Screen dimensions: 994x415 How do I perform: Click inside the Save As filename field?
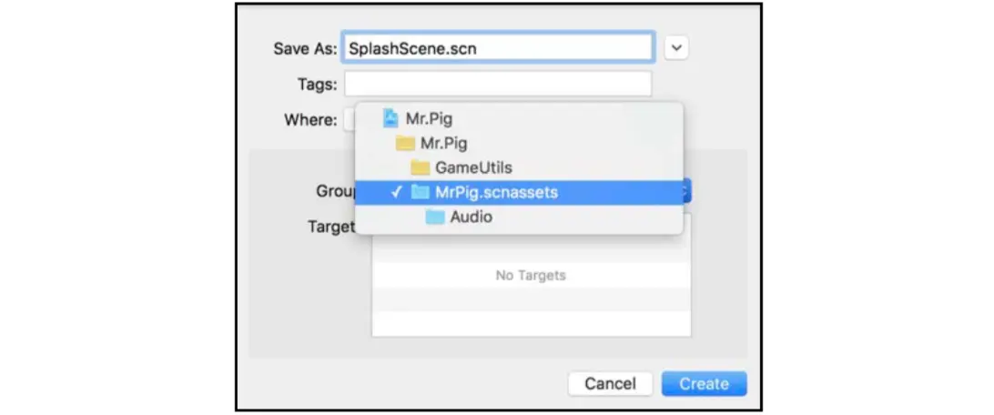coord(497,49)
